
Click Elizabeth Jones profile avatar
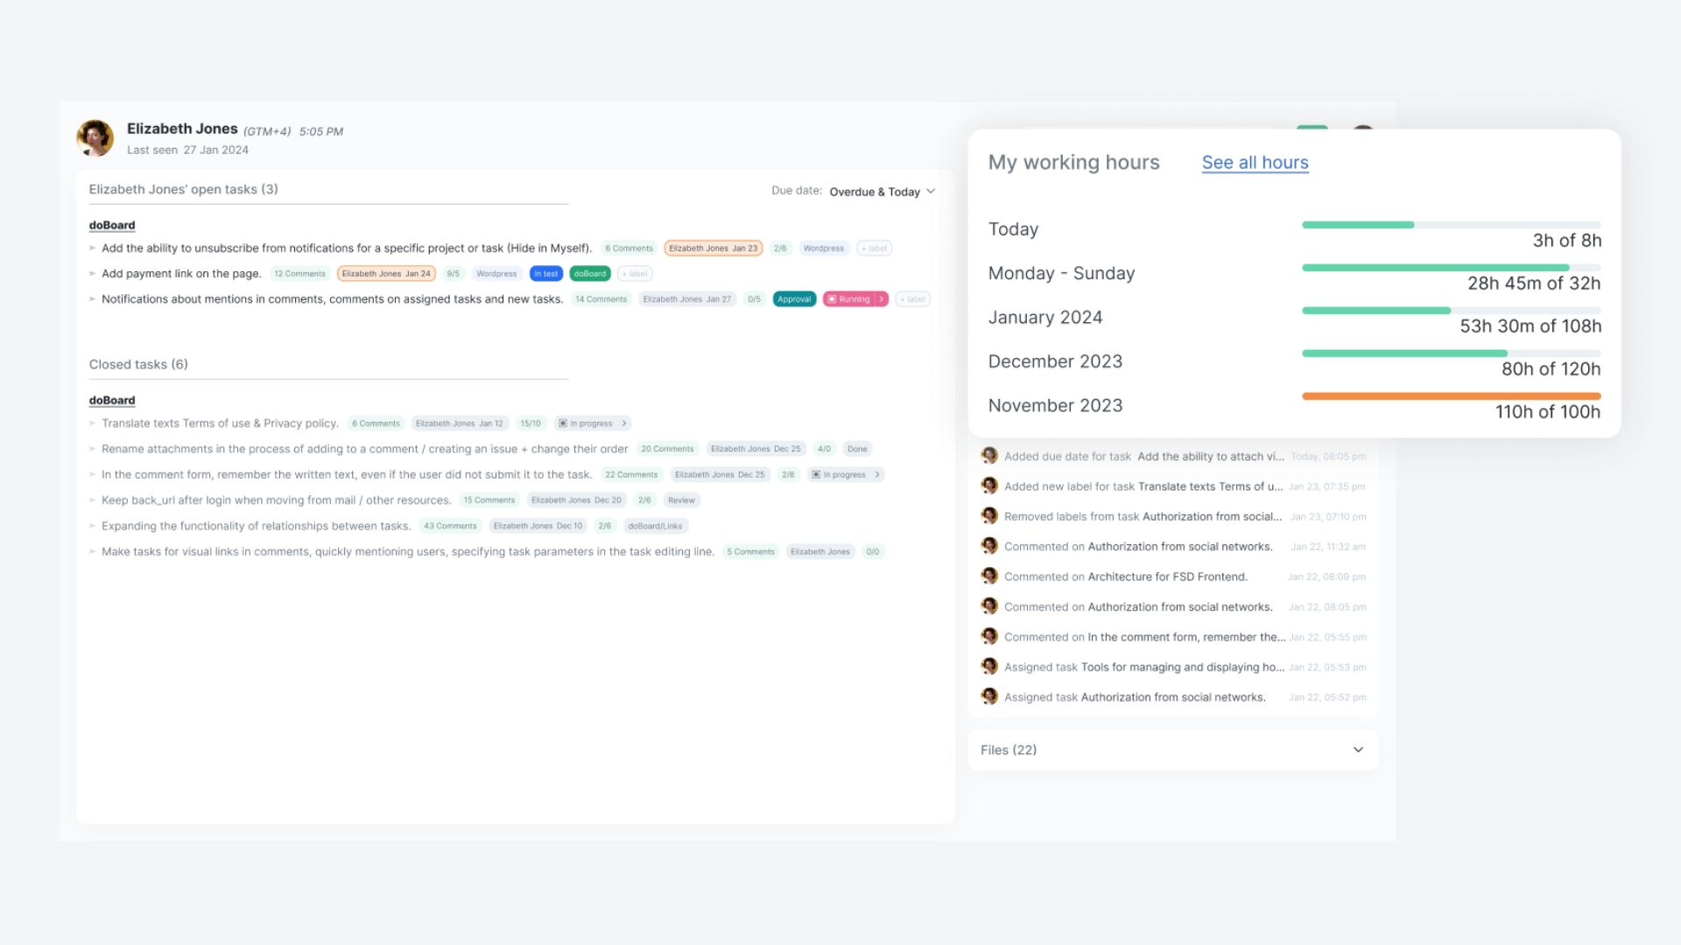(x=95, y=138)
